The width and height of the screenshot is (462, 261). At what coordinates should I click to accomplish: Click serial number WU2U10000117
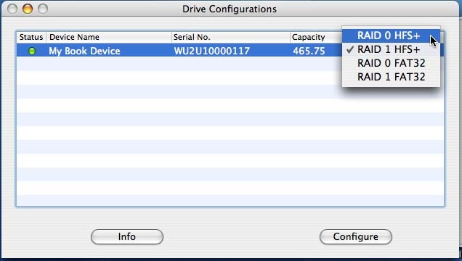point(211,51)
